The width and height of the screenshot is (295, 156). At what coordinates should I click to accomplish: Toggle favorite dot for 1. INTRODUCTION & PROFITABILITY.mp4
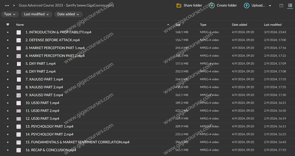(8, 32)
